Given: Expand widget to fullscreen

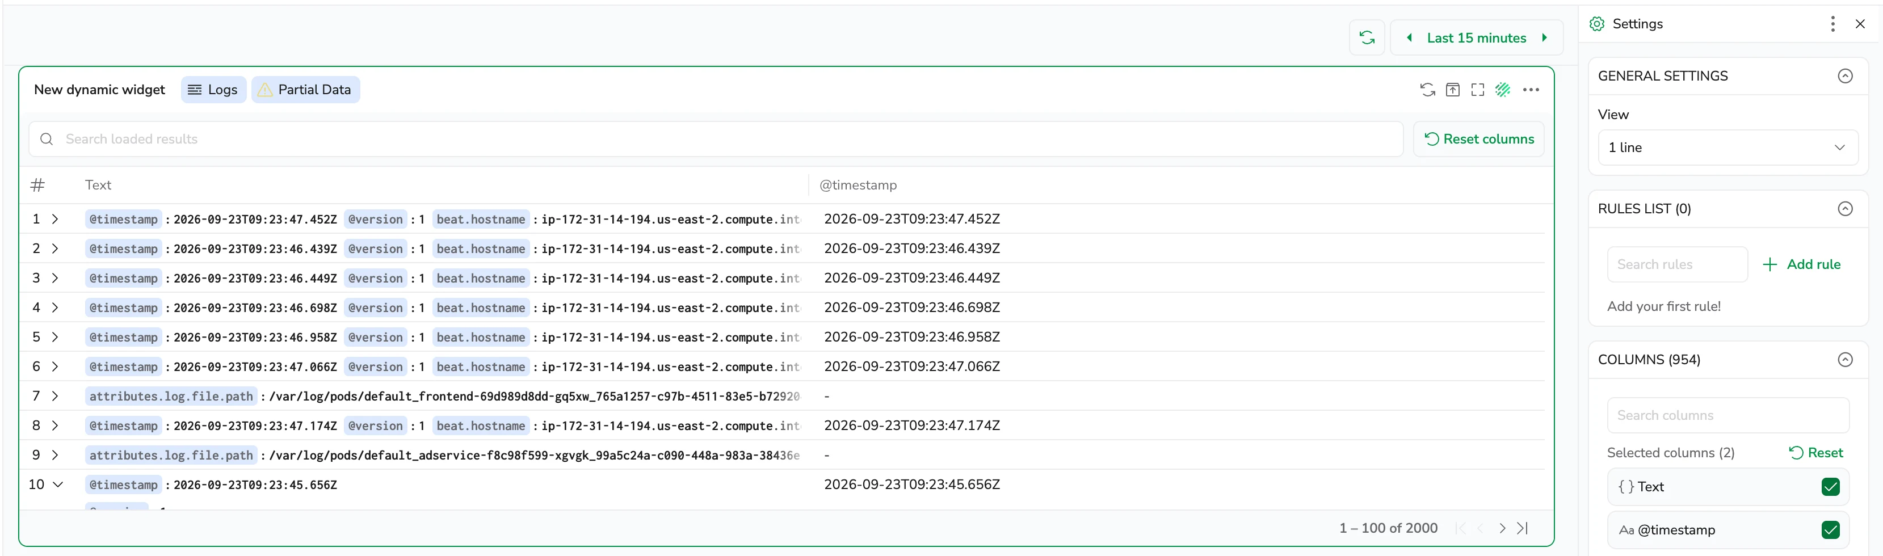Looking at the screenshot, I should click(1477, 90).
